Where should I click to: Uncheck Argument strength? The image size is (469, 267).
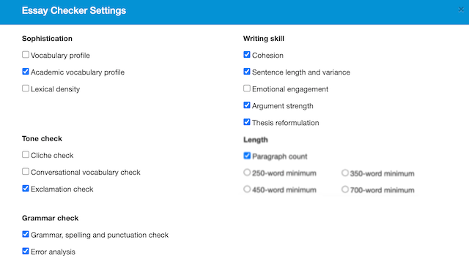247,105
